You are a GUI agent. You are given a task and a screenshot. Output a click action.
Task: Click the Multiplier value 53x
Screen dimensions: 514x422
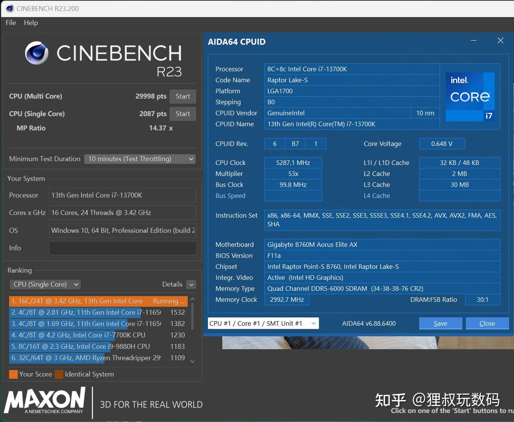pos(293,174)
